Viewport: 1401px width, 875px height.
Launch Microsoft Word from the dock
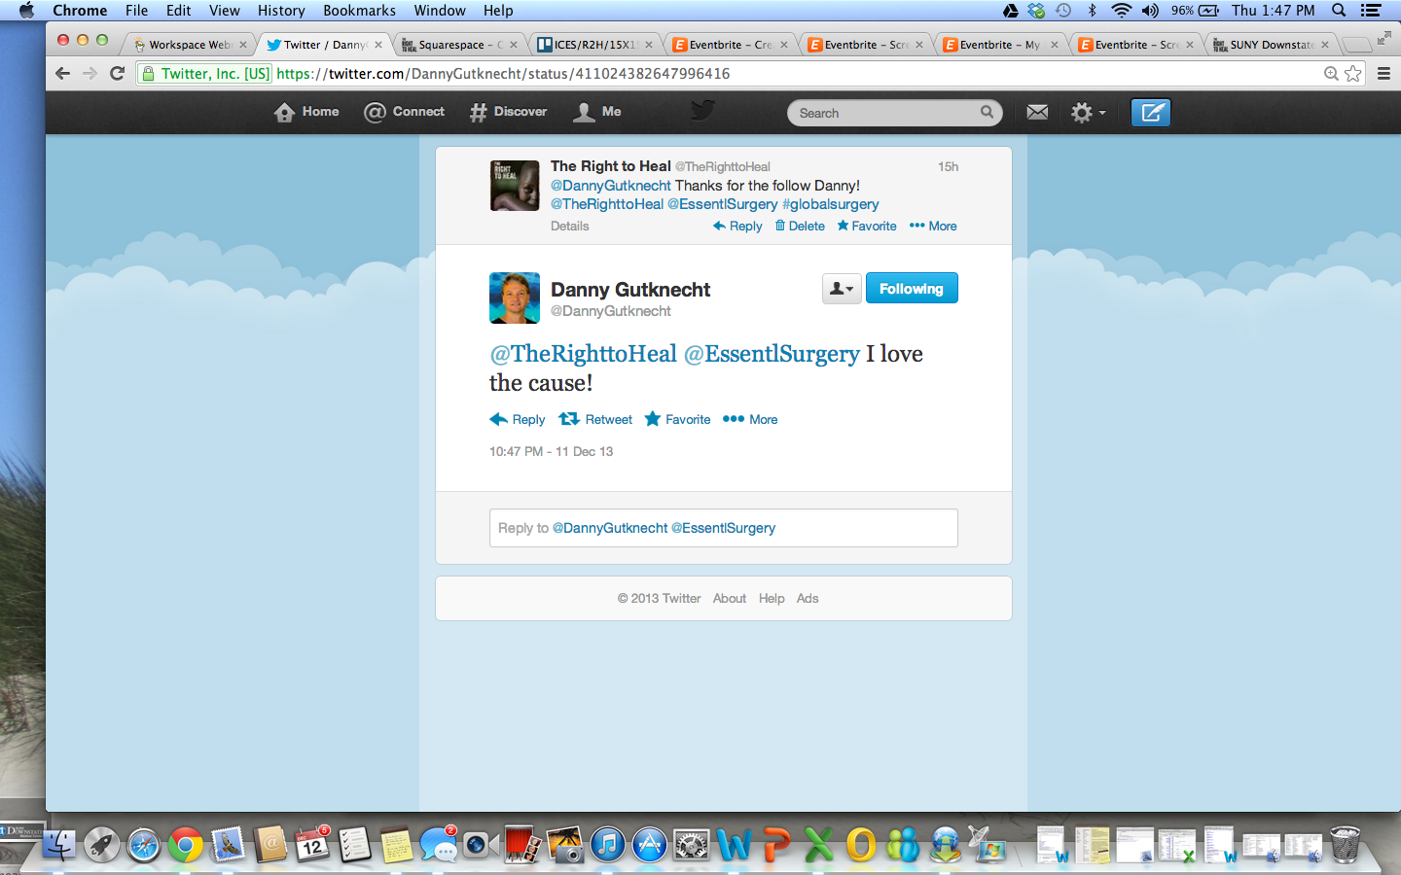(x=735, y=845)
